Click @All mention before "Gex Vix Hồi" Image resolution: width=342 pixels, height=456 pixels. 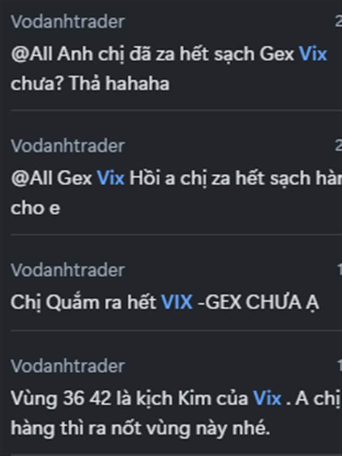[x=32, y=178]
